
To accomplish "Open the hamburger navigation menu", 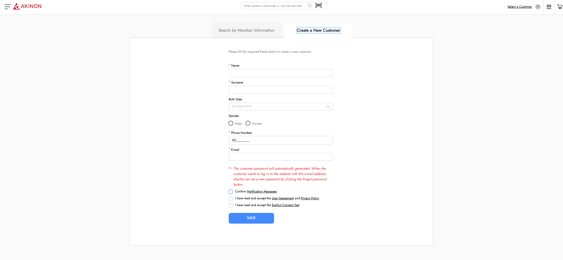I will (7, 7).
